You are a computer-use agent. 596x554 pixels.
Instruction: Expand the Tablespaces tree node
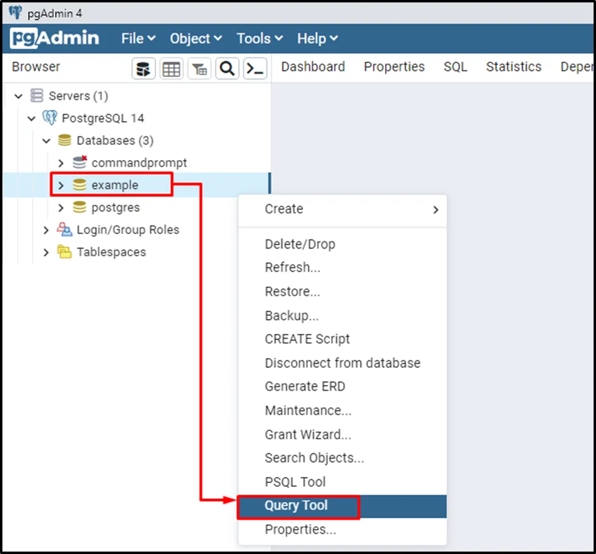46,252
